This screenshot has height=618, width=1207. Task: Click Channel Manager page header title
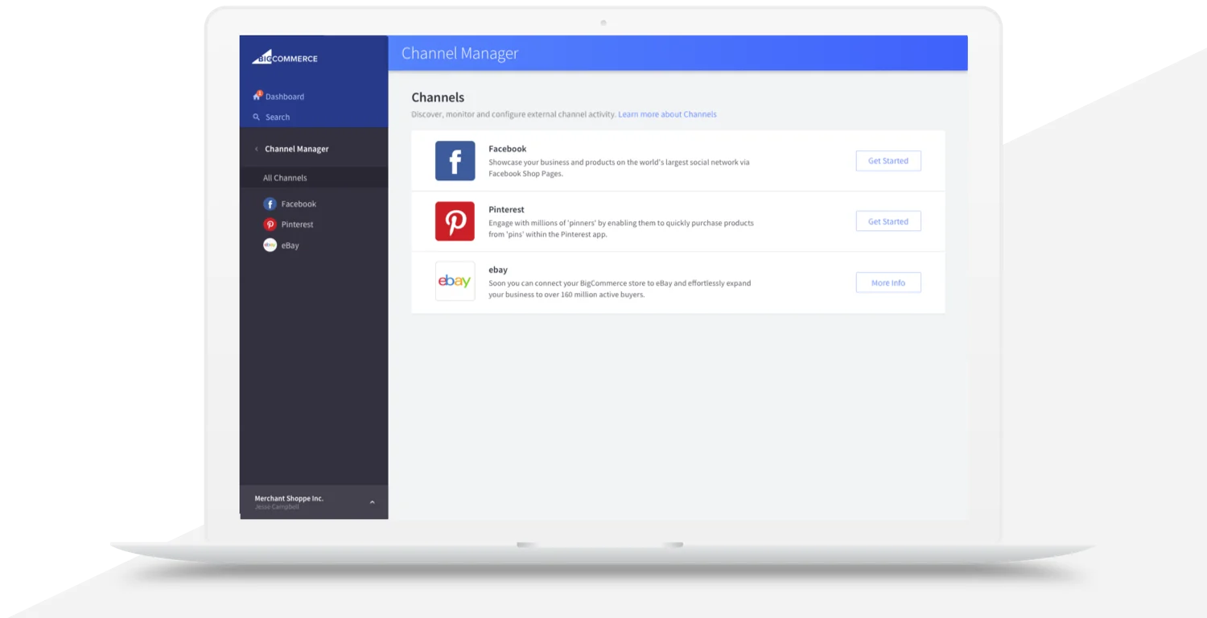[459, 53]
